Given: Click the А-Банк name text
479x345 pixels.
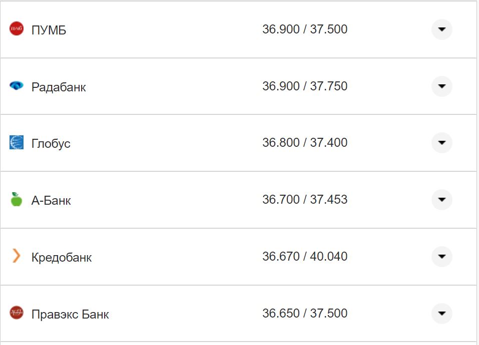Looking at the screenshot, I should [51, 201].
